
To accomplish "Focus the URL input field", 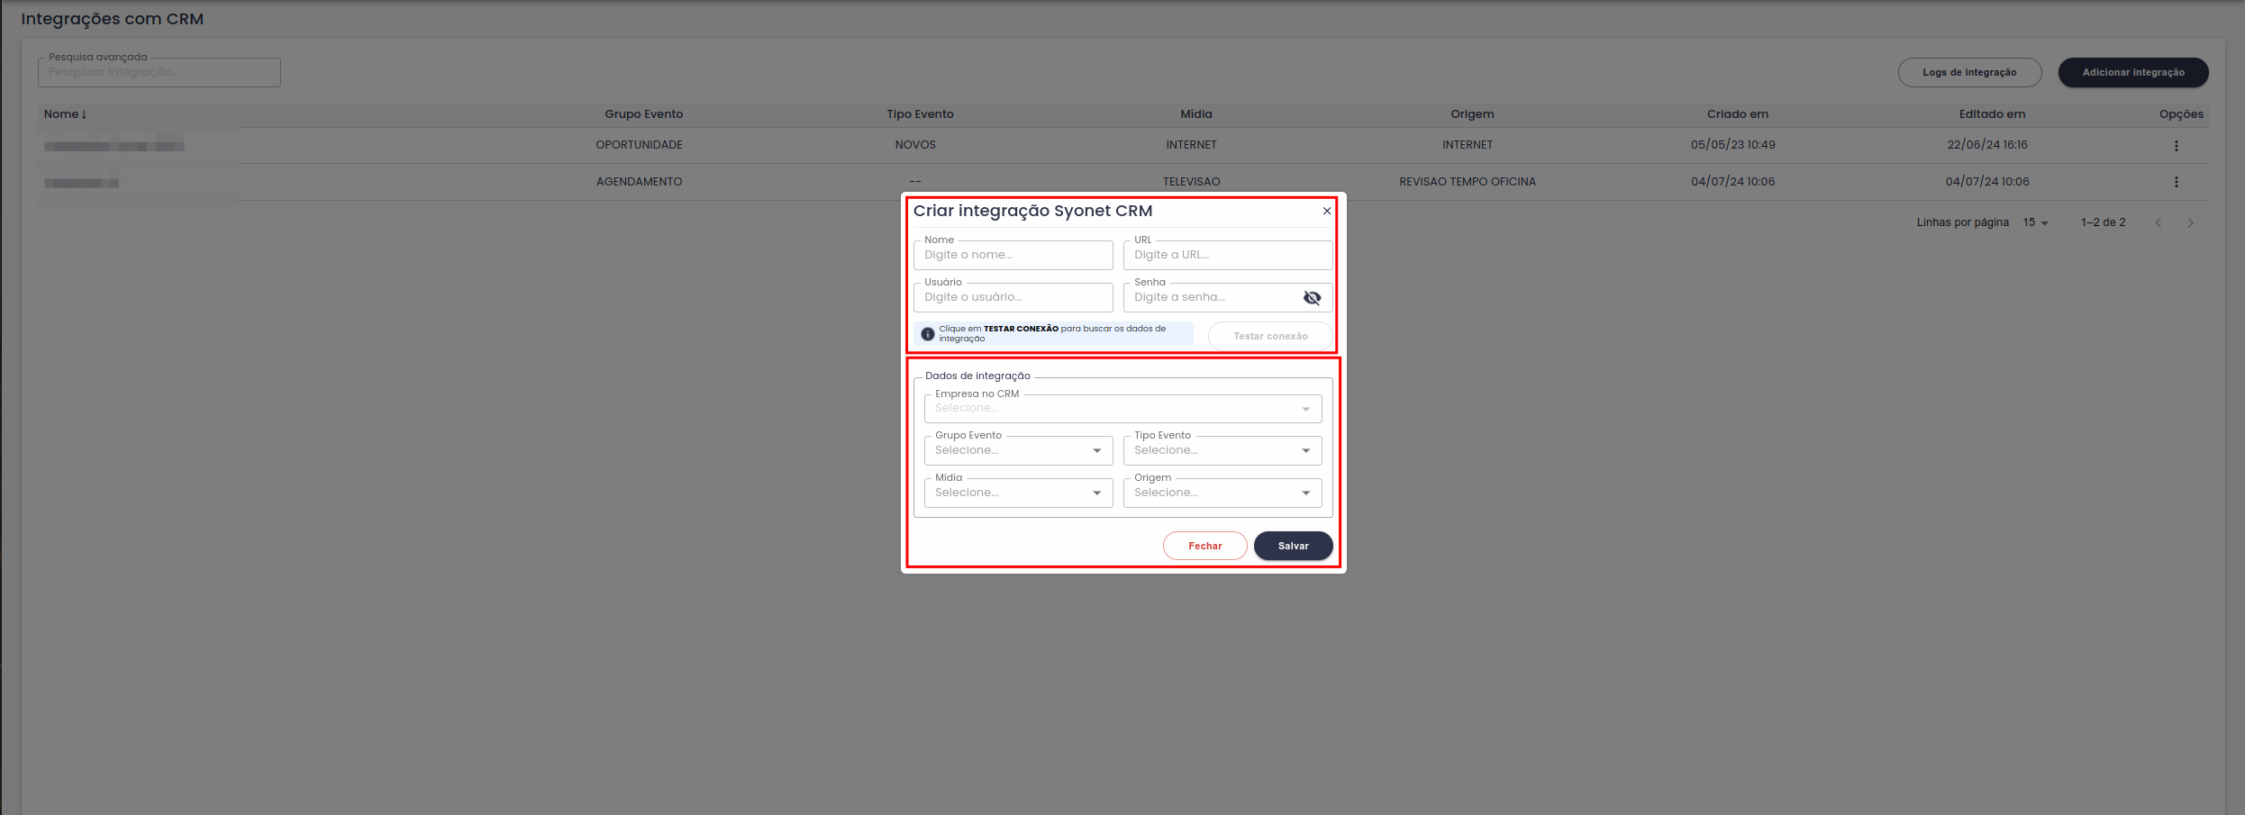I will point(1228,255).
